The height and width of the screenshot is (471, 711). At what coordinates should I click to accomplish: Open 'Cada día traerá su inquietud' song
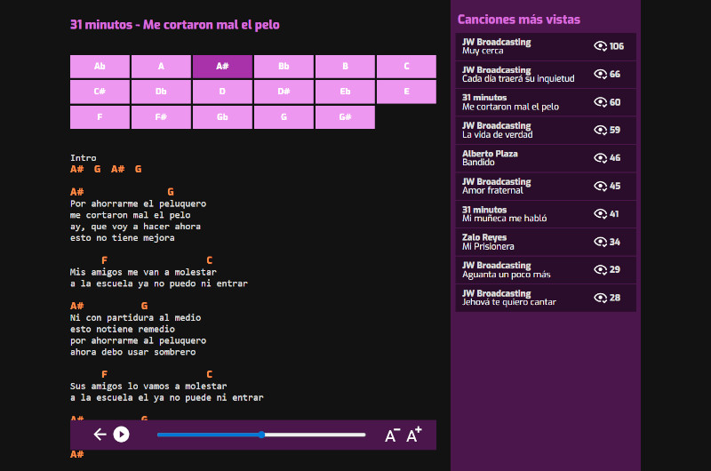tap(546, 75)
